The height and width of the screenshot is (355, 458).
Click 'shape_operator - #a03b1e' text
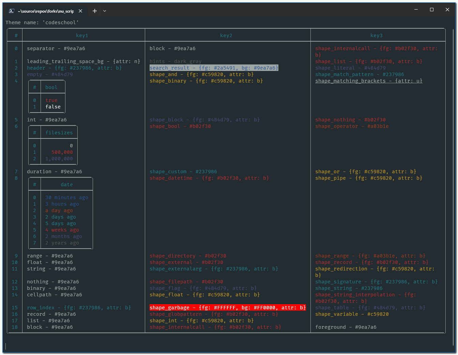click(352, 126)
